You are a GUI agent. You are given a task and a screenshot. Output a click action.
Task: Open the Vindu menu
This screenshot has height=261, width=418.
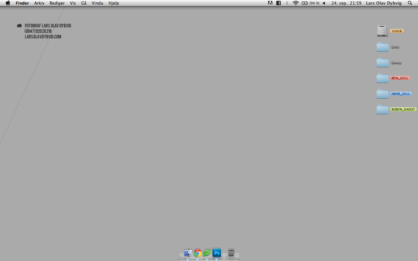(x=98, y=3)
